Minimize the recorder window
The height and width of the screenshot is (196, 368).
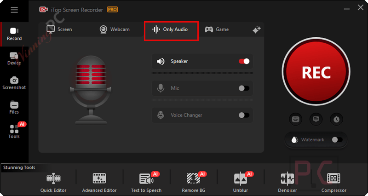coord(347,9)
